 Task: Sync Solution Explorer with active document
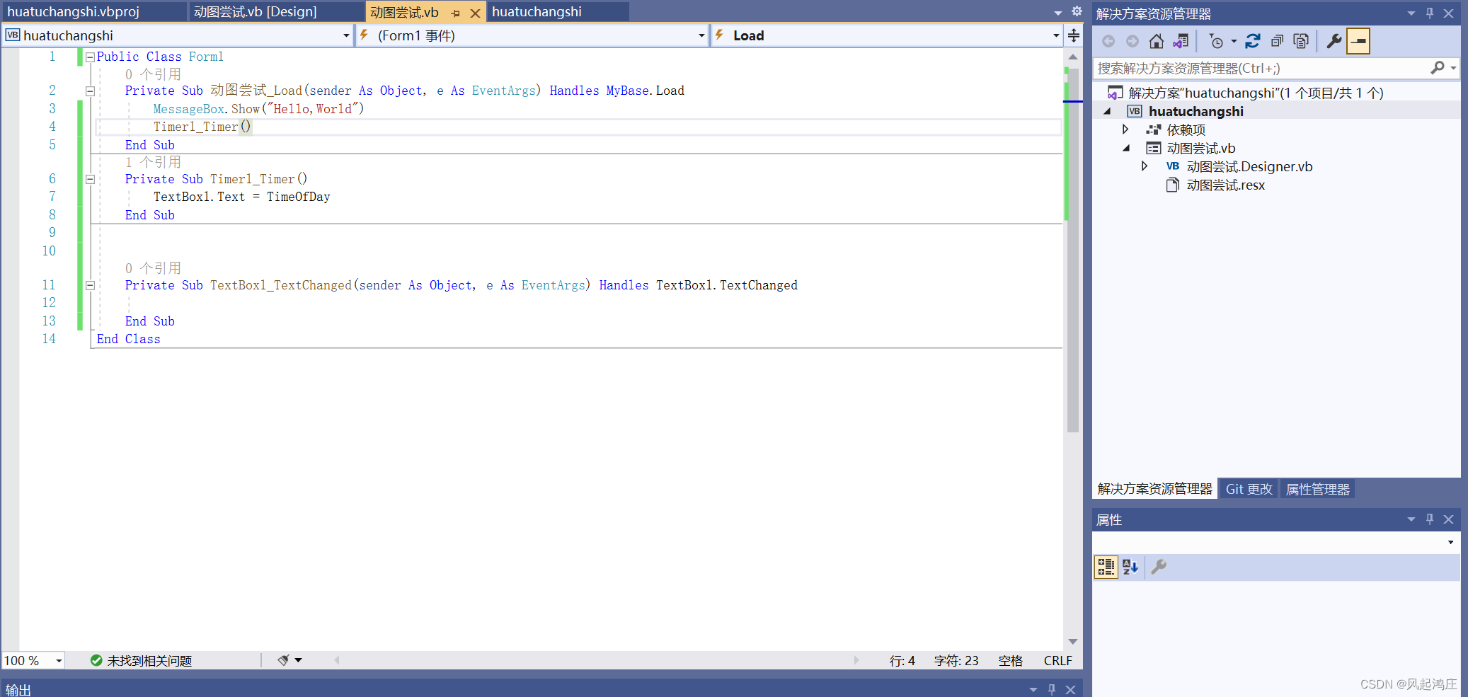click(x=1181, y=41)
